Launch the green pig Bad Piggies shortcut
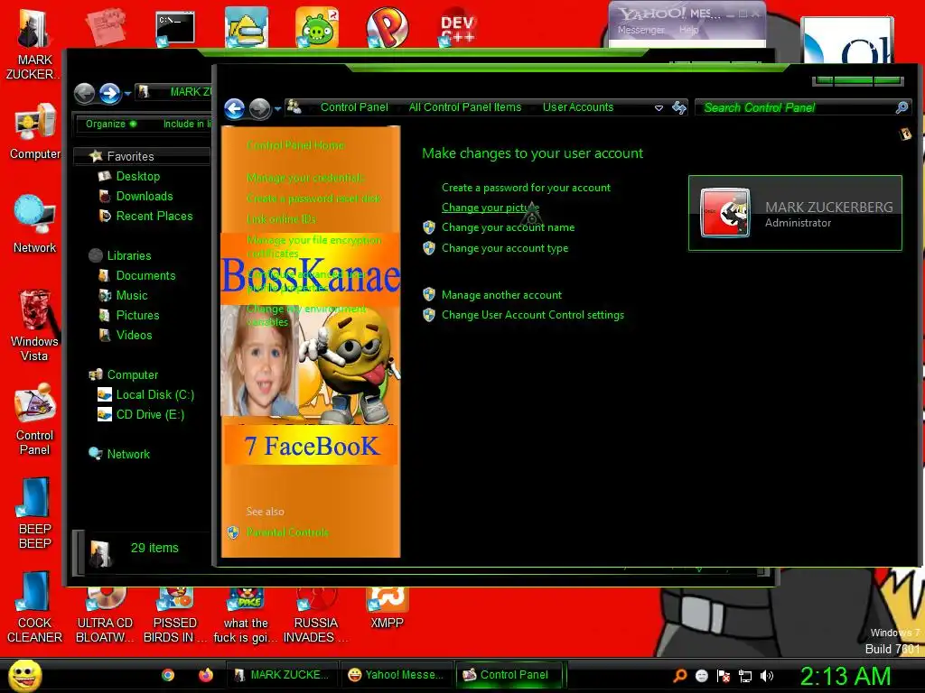Image resolution: width=925 pixels, height=693 pixels. click(x=317, y=27)
